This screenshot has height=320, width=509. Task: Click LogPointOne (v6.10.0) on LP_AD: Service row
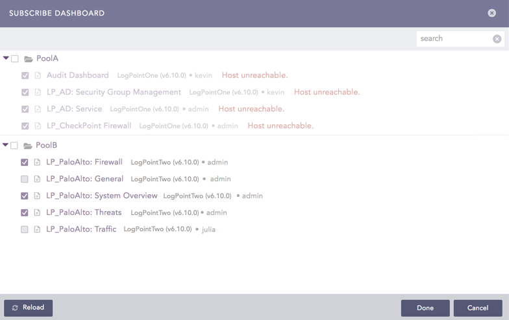(144, 109)
